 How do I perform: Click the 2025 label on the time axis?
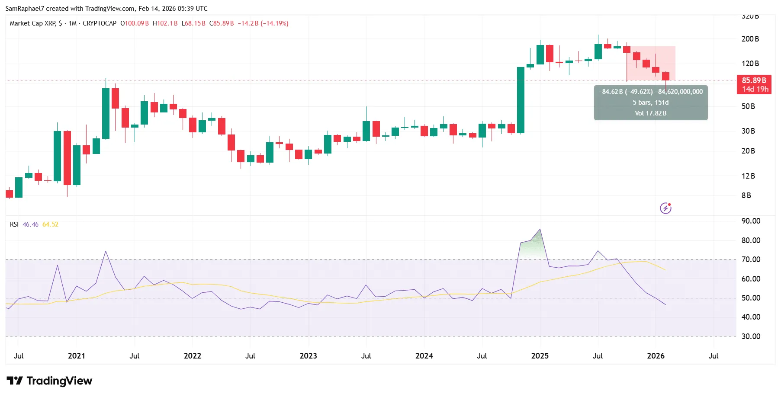point(540,356)
